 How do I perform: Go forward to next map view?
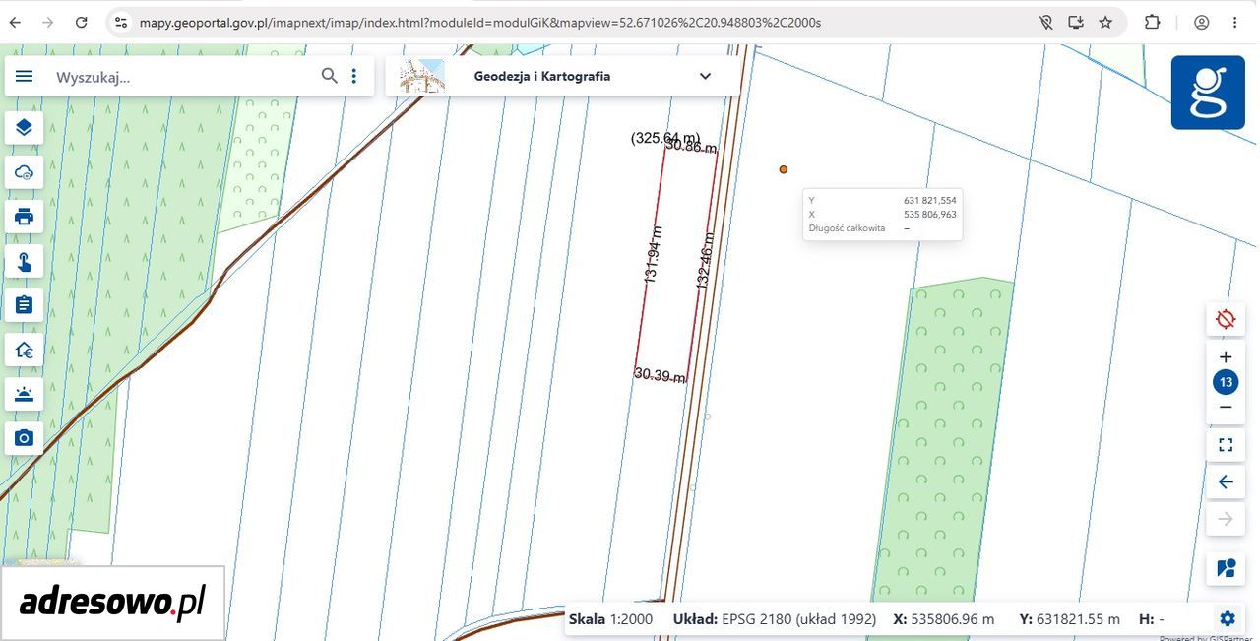pos(1226,519)
